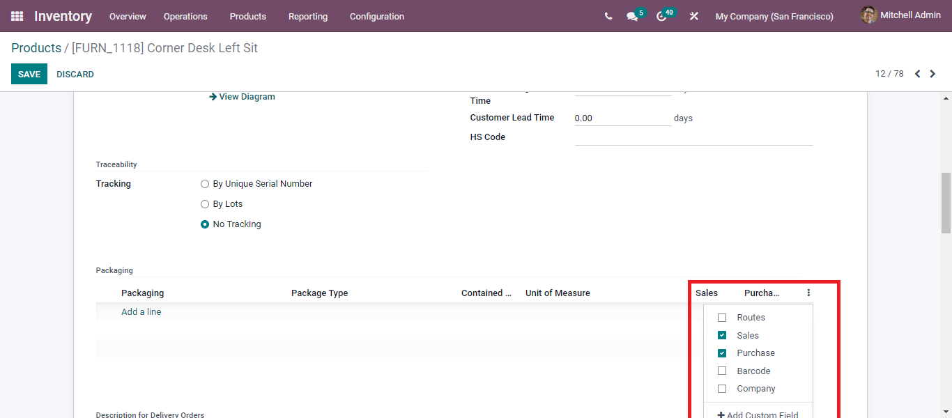Open the apps grid menu icon
The image size is (952, 418).
[x=17, y=16]
